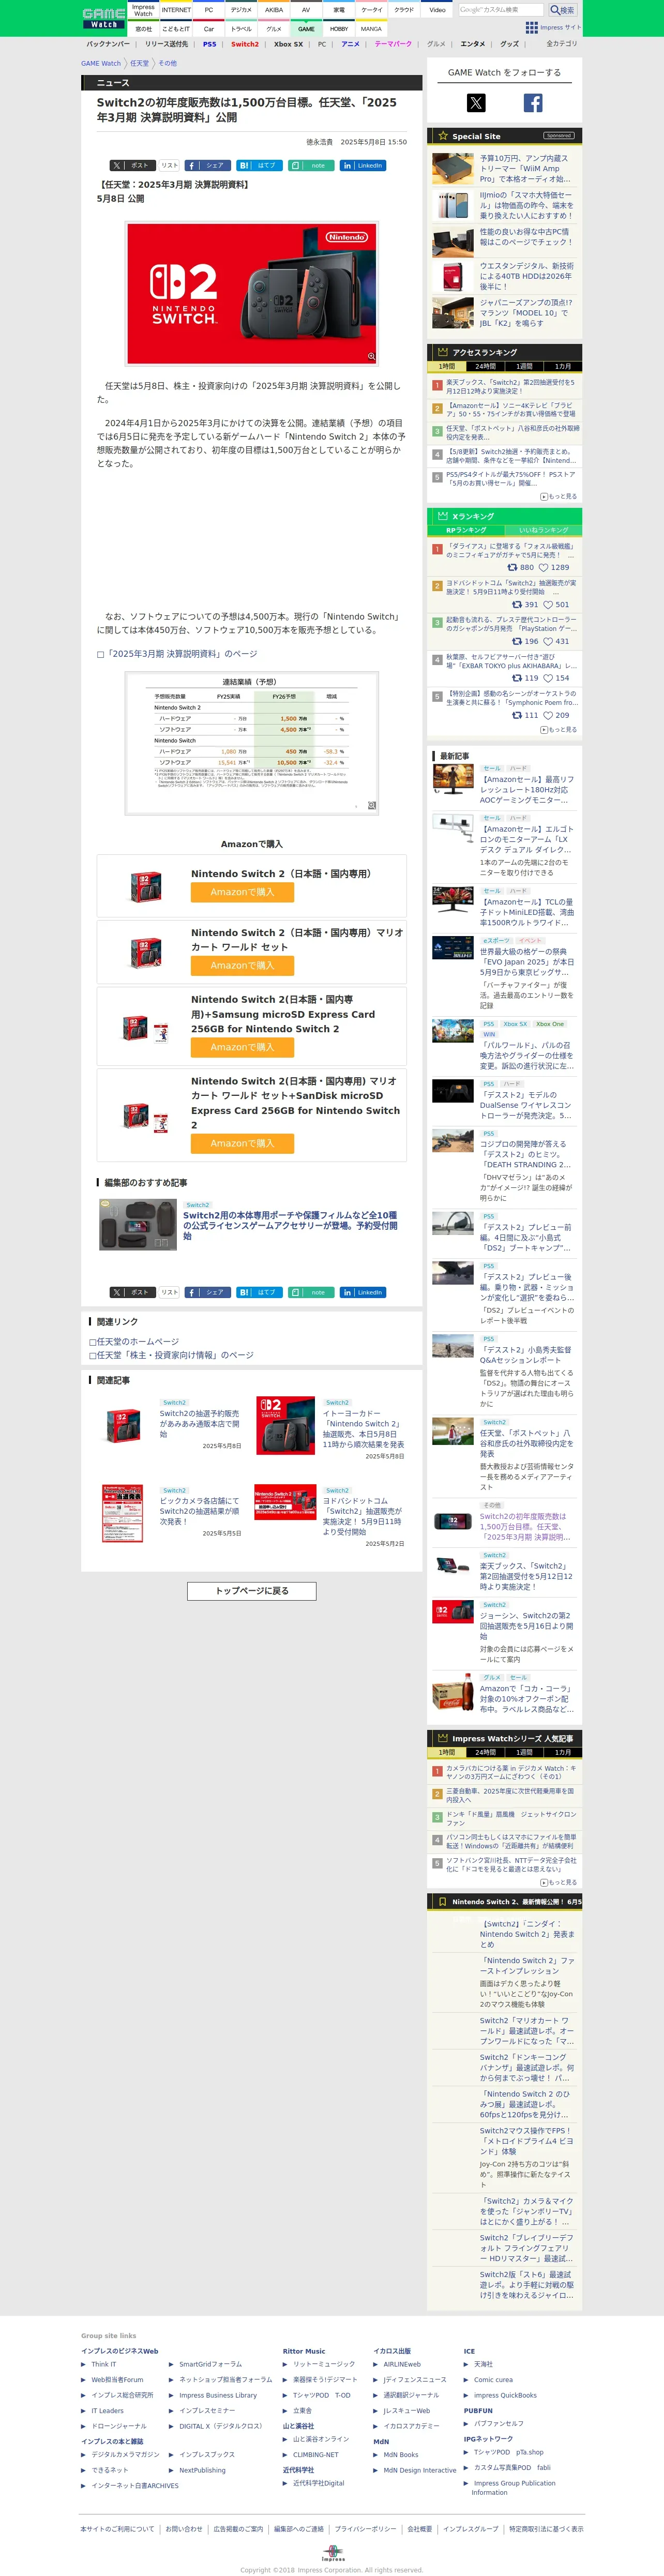Open the HOBBY site tab
The width and height of the screenshot is (664, 2576).
(x=339, y=29)
